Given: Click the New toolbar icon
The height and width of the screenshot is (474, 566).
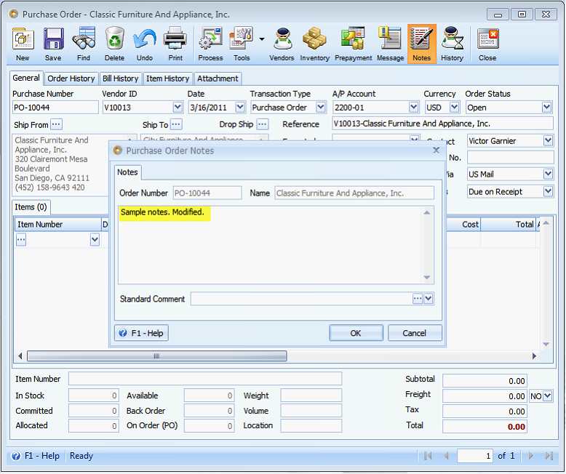Looking at the screenshot, I should [x=23, y=44].
